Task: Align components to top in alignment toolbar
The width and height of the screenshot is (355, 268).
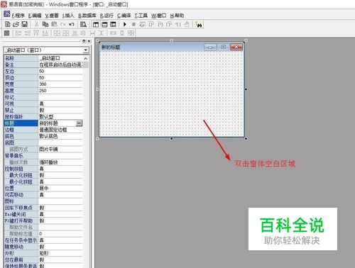Action: (36, 33)
